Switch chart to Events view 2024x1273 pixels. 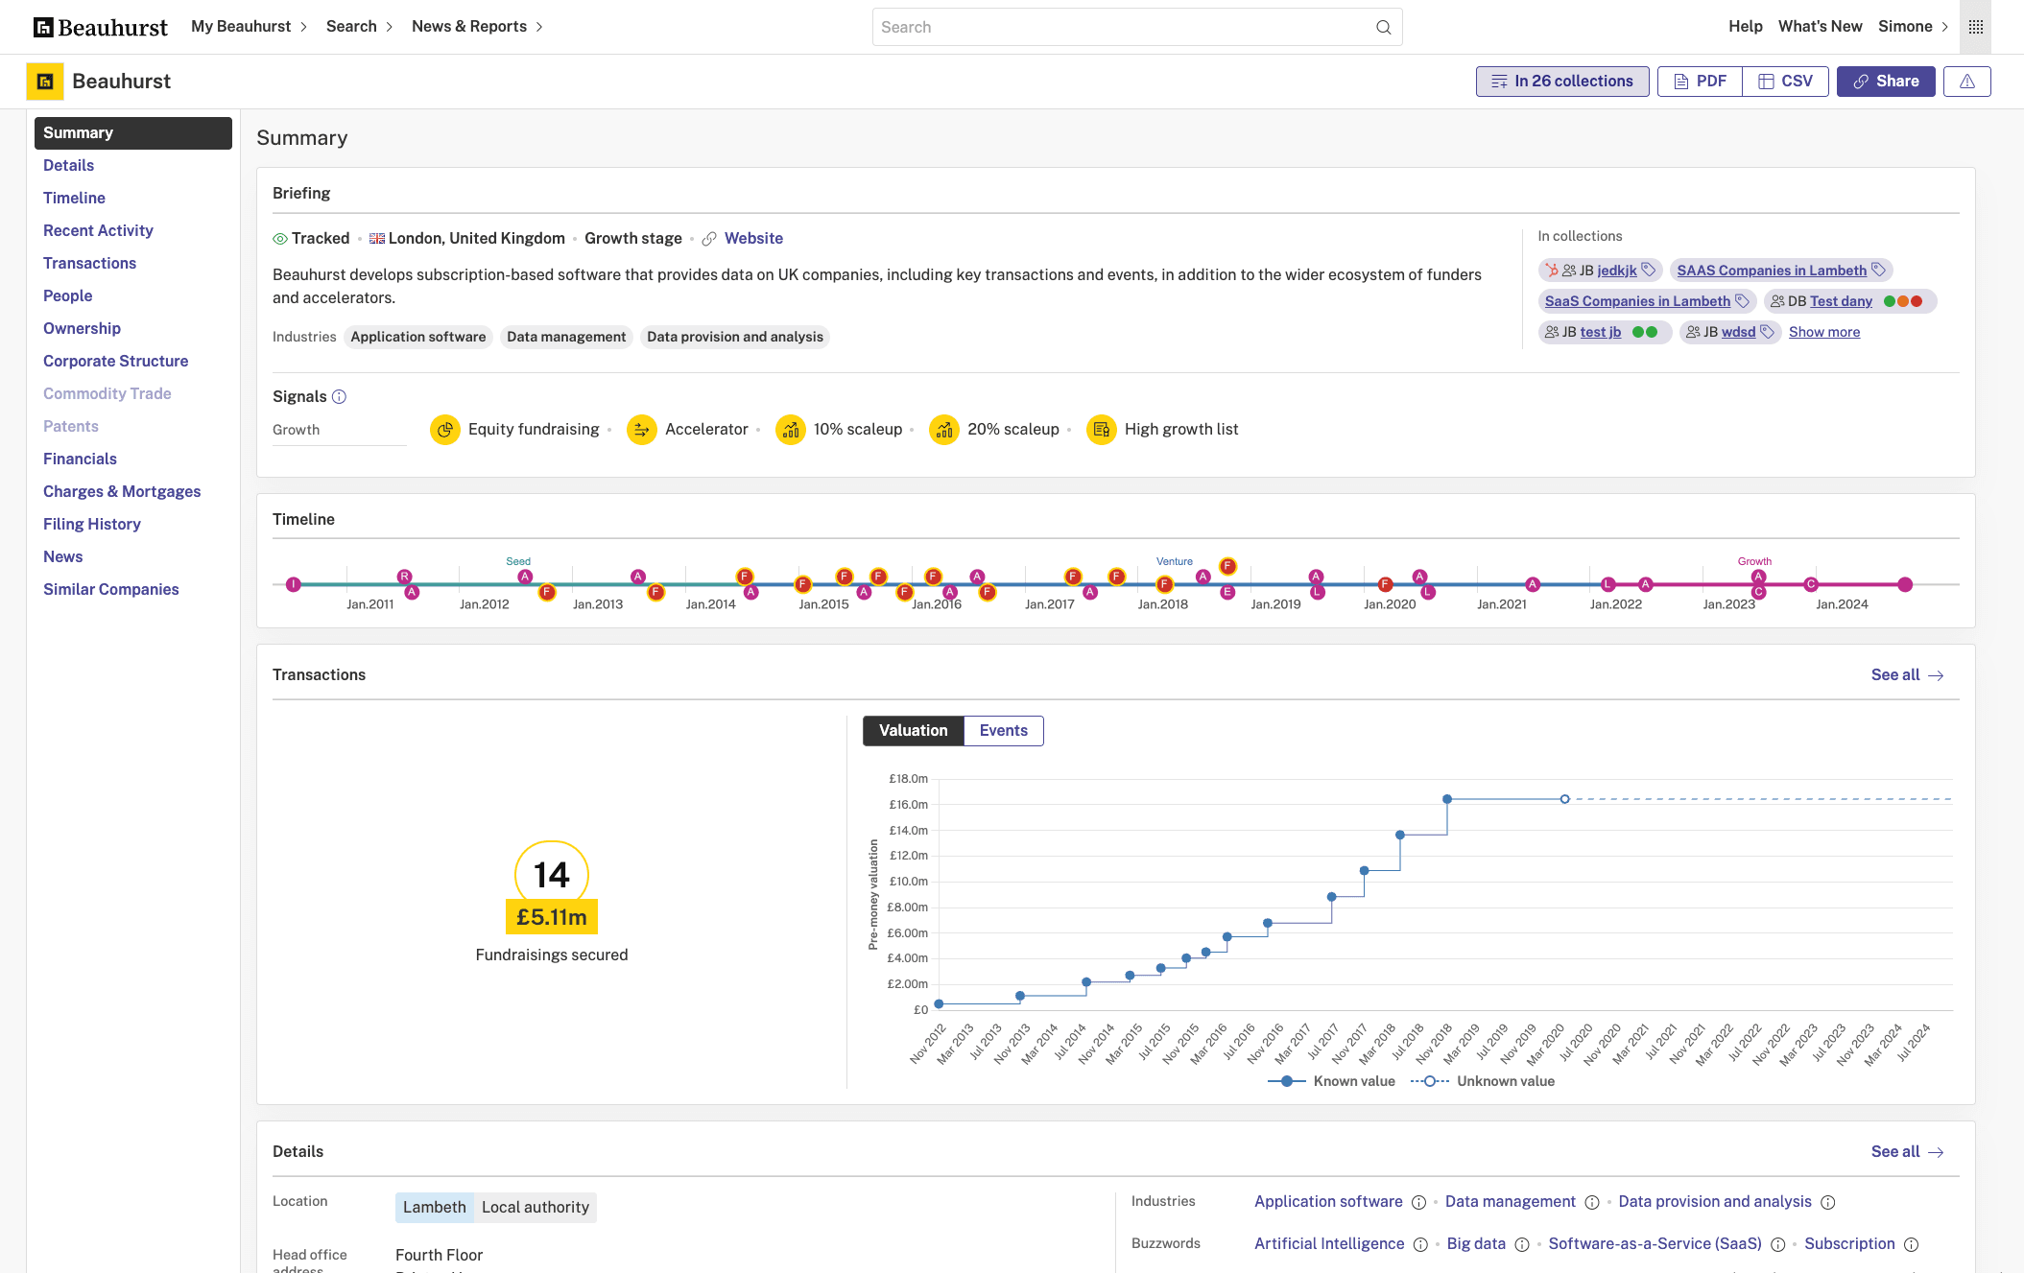point(1004,731)
